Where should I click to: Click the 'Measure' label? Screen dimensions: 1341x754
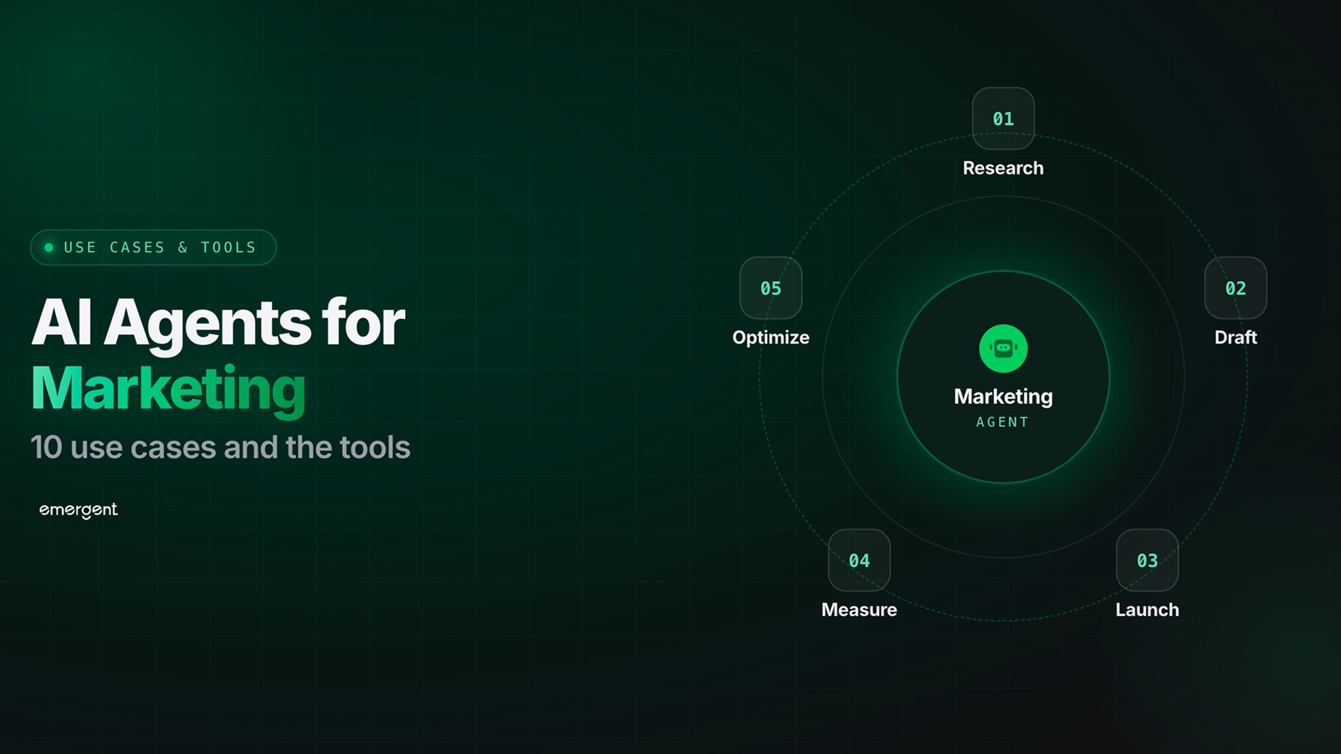(x=859, y=609)
